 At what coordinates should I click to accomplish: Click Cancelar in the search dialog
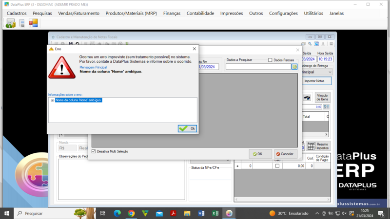[x=285, y=154]
